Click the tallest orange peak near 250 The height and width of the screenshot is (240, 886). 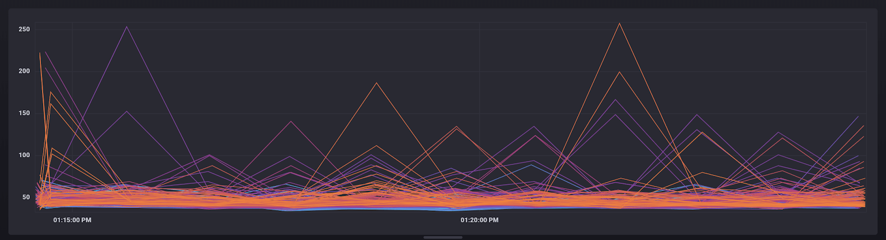click(619, 23)
